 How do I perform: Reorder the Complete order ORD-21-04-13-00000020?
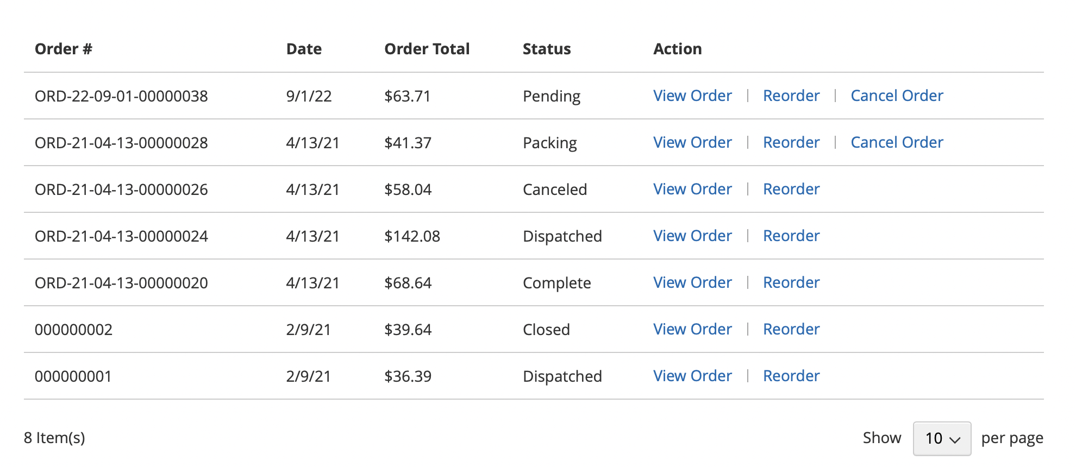791,282
